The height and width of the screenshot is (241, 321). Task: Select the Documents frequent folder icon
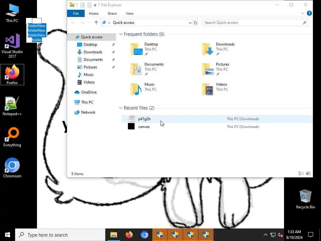(137, 69)
